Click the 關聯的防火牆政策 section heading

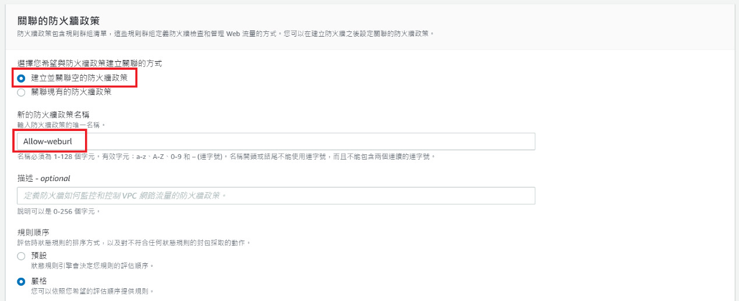[x=58, y=21]
